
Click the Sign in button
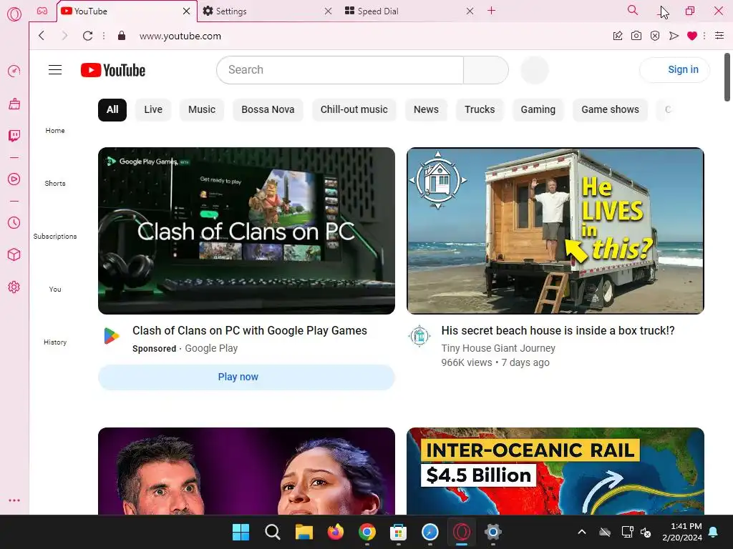point(674,69)
